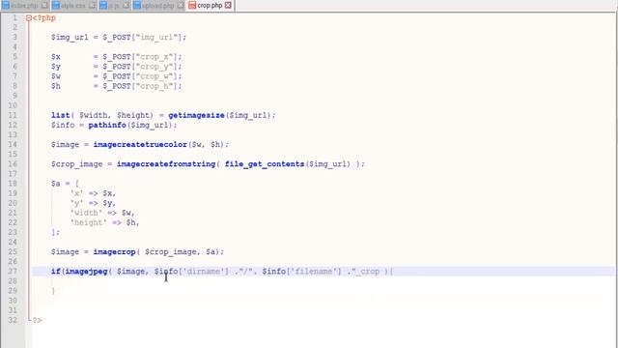618x348 pixels.
Task: Click line number 11 in the margin
Action: pyautogui.click(x=13, y=115)
